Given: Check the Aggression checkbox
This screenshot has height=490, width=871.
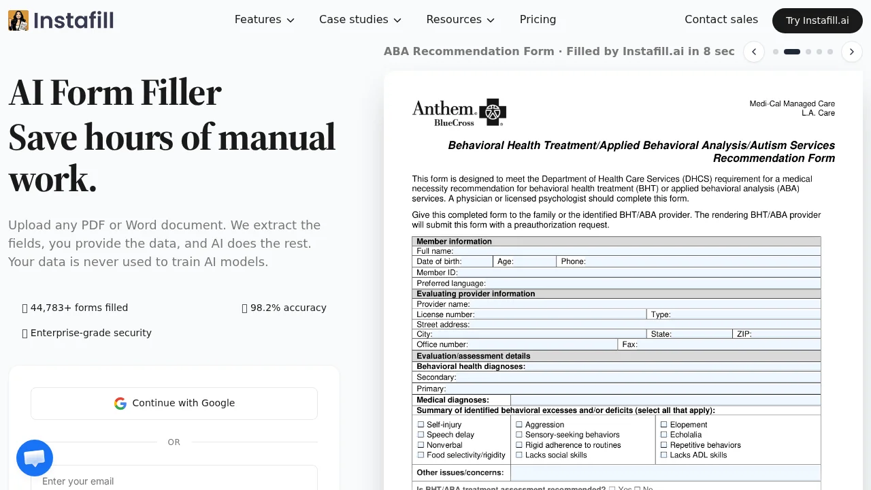Looking at the screenshot, I should point(519,425).
